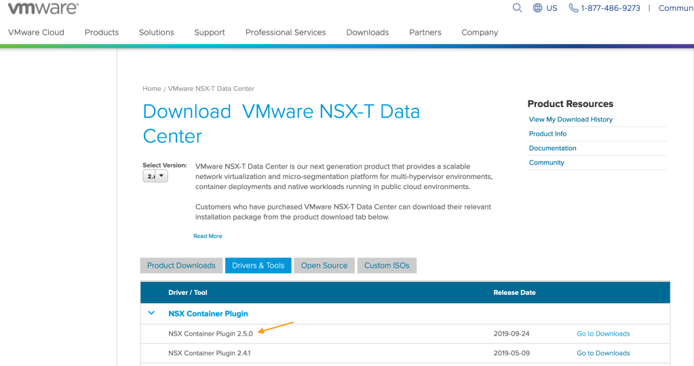Collapse the NSX Container Plugin section chevron
Viewport: 694px width, 366px height.
pyautogui.click(x=151, y=313)
